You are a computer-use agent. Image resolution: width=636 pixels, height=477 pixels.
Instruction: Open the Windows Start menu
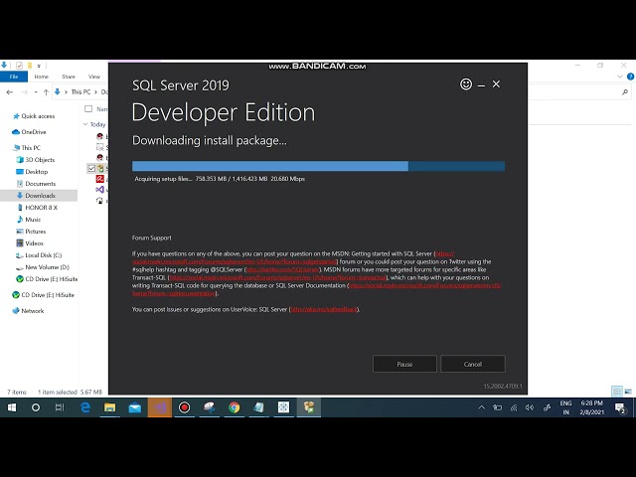click(x=12, y=407)
